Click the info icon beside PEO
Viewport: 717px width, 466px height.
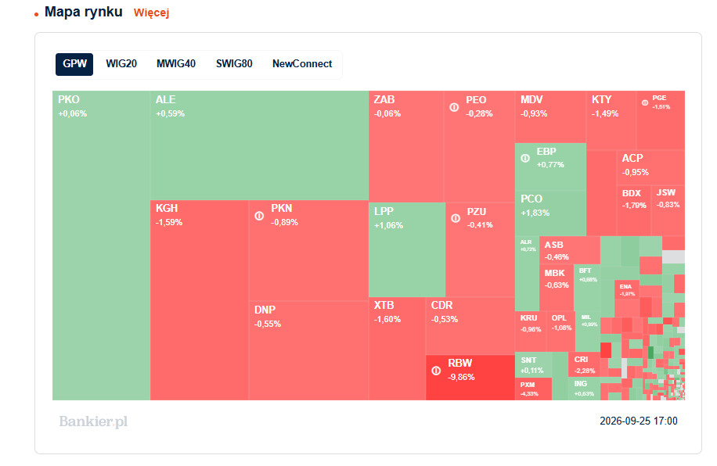454,107
